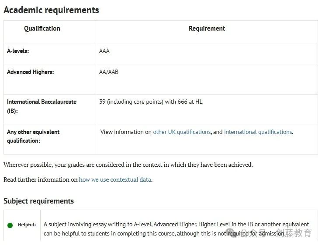This screenshot has width=322, height=246.
Task: Click the Advanced Highers row label
Action: [x=31, y=72]
